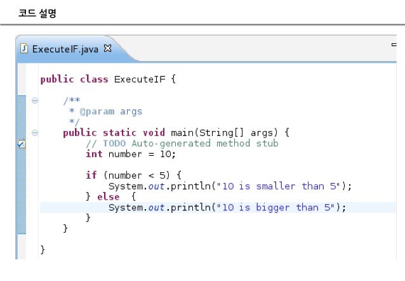Screen dimensions: 405x281
Task: Collapse the Javadoc comment fold marker
Action: click(x=35, y=100)
